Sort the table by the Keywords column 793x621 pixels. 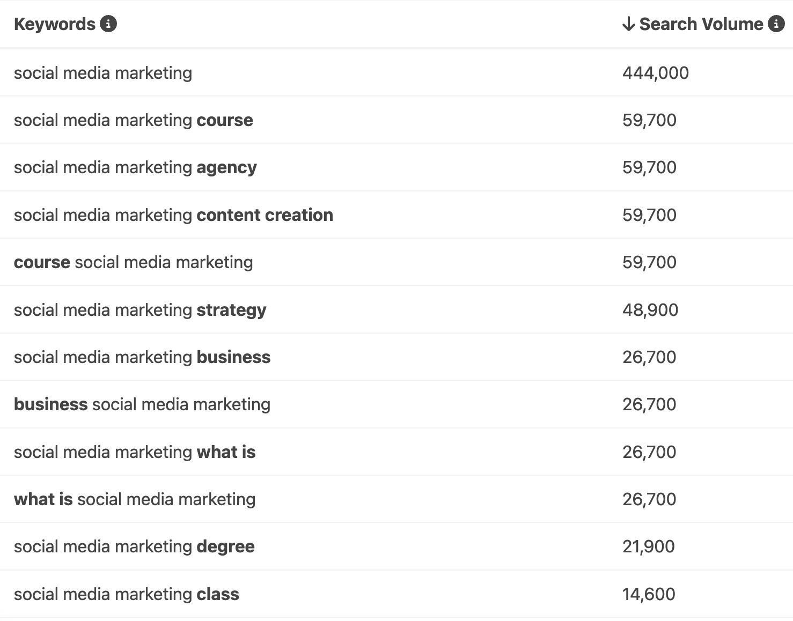[54, 24]
